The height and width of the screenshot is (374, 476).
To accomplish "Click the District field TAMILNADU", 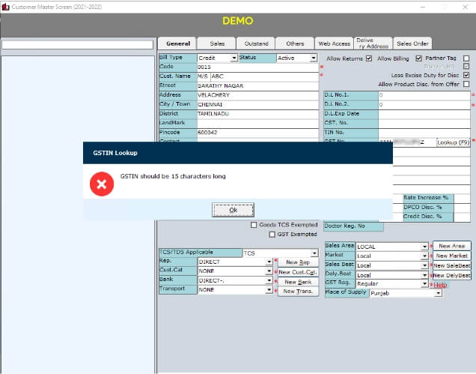I will pos(257,114).
